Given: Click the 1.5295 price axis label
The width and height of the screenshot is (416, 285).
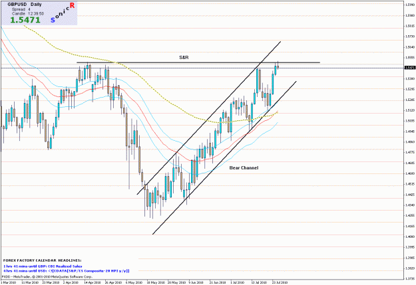Looking at the screenshot, I should click(x=410, y=89).
